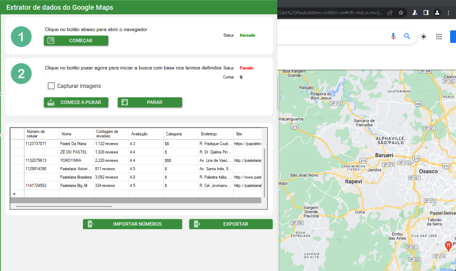Open the Chrome side panel icon

point(426,12)
